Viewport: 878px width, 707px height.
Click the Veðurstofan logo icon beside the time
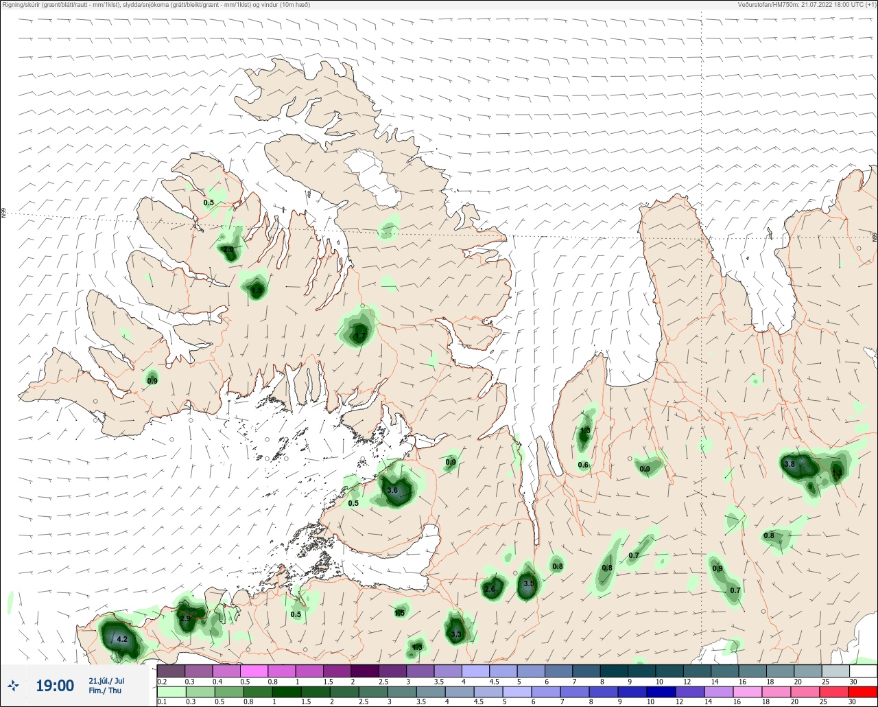click(x=13, y=685)
